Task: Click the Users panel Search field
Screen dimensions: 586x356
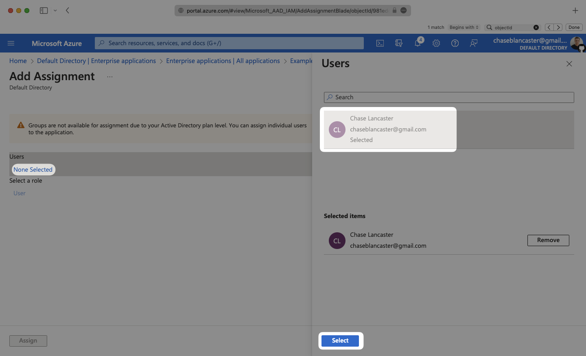Action: pos(449,97)
